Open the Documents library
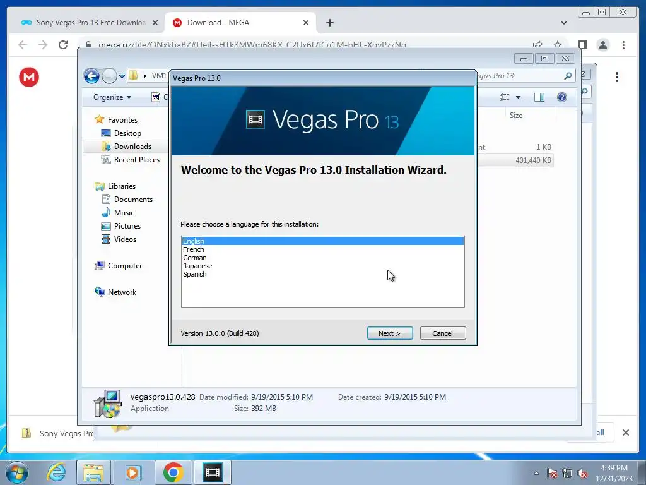 coord(133,199)
